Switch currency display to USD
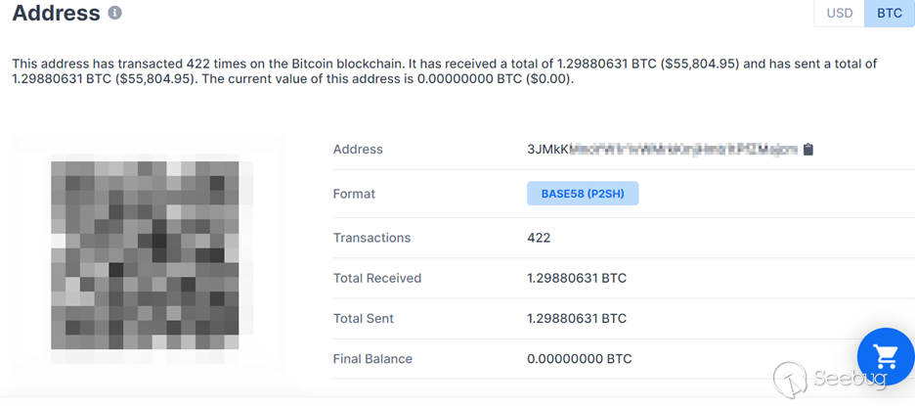 click(x=840, y=14)
